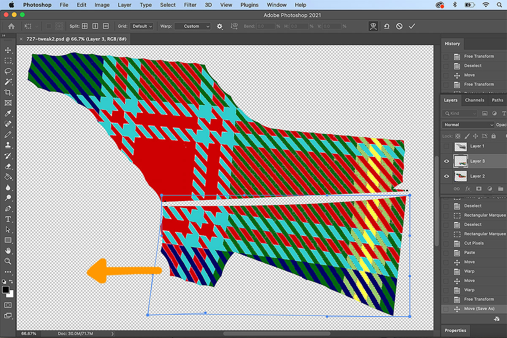Show Layer 1 by clicking visibility box
Screen dimensions: 507x338
(x=447, y=146)
